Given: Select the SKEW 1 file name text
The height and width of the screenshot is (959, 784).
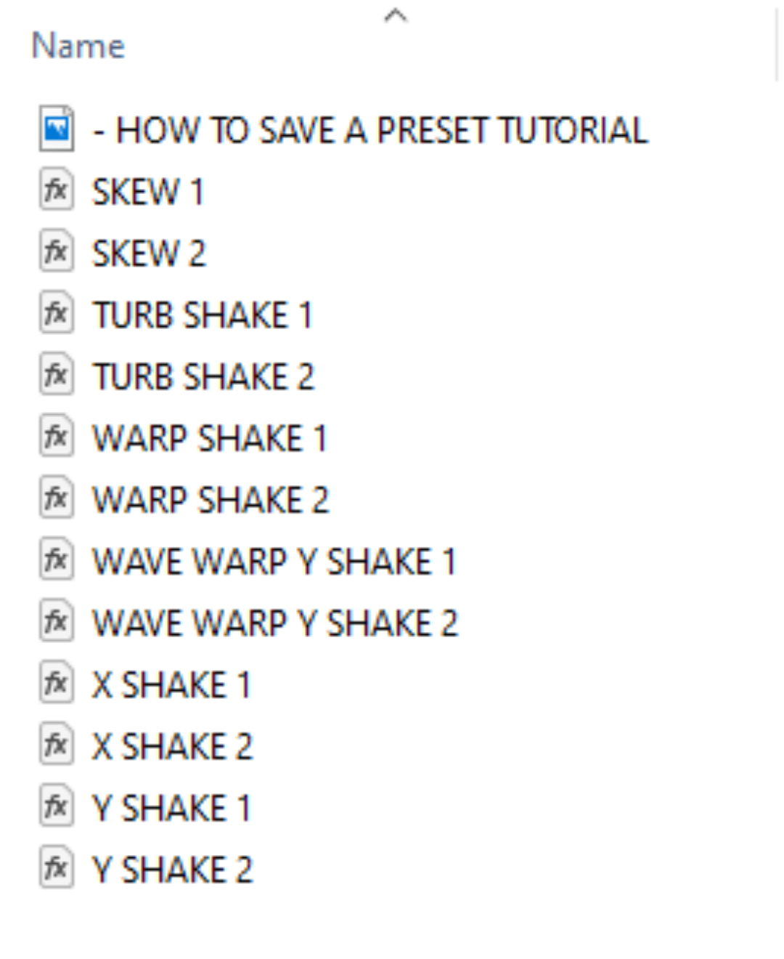Looking at the screenshot, I should 148,192.
